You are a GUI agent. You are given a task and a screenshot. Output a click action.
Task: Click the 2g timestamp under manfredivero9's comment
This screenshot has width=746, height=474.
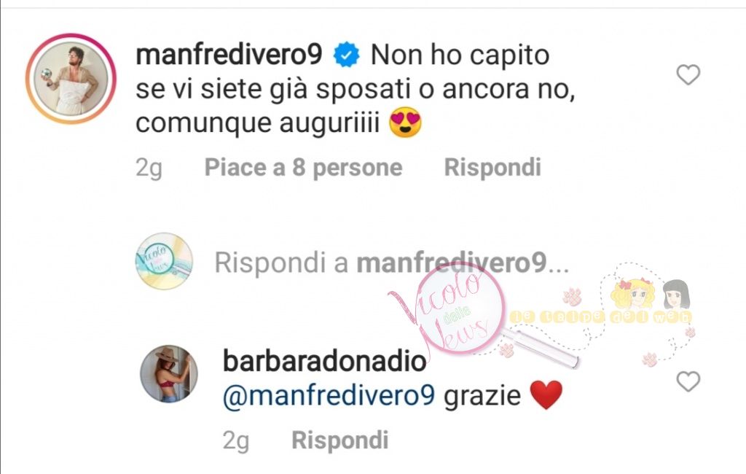[149, 168]
